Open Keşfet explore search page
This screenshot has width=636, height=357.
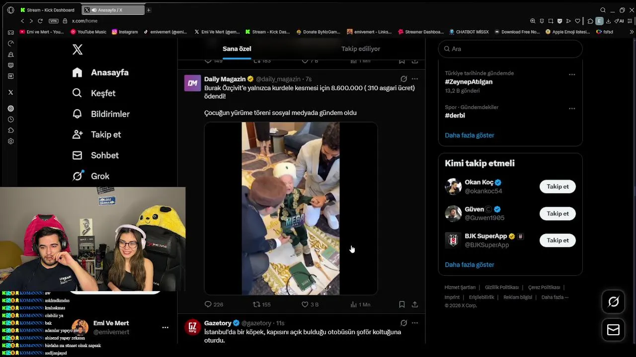78,93
